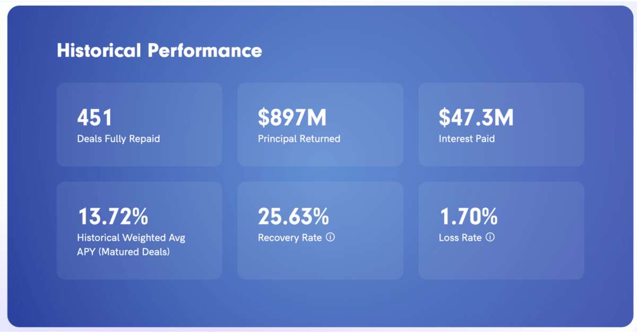Select the 451 Deals Fully Repaid card
Image resolution: width=637 pixels, height=332 pixels.
pyautogui.click(x=140, y=125)
